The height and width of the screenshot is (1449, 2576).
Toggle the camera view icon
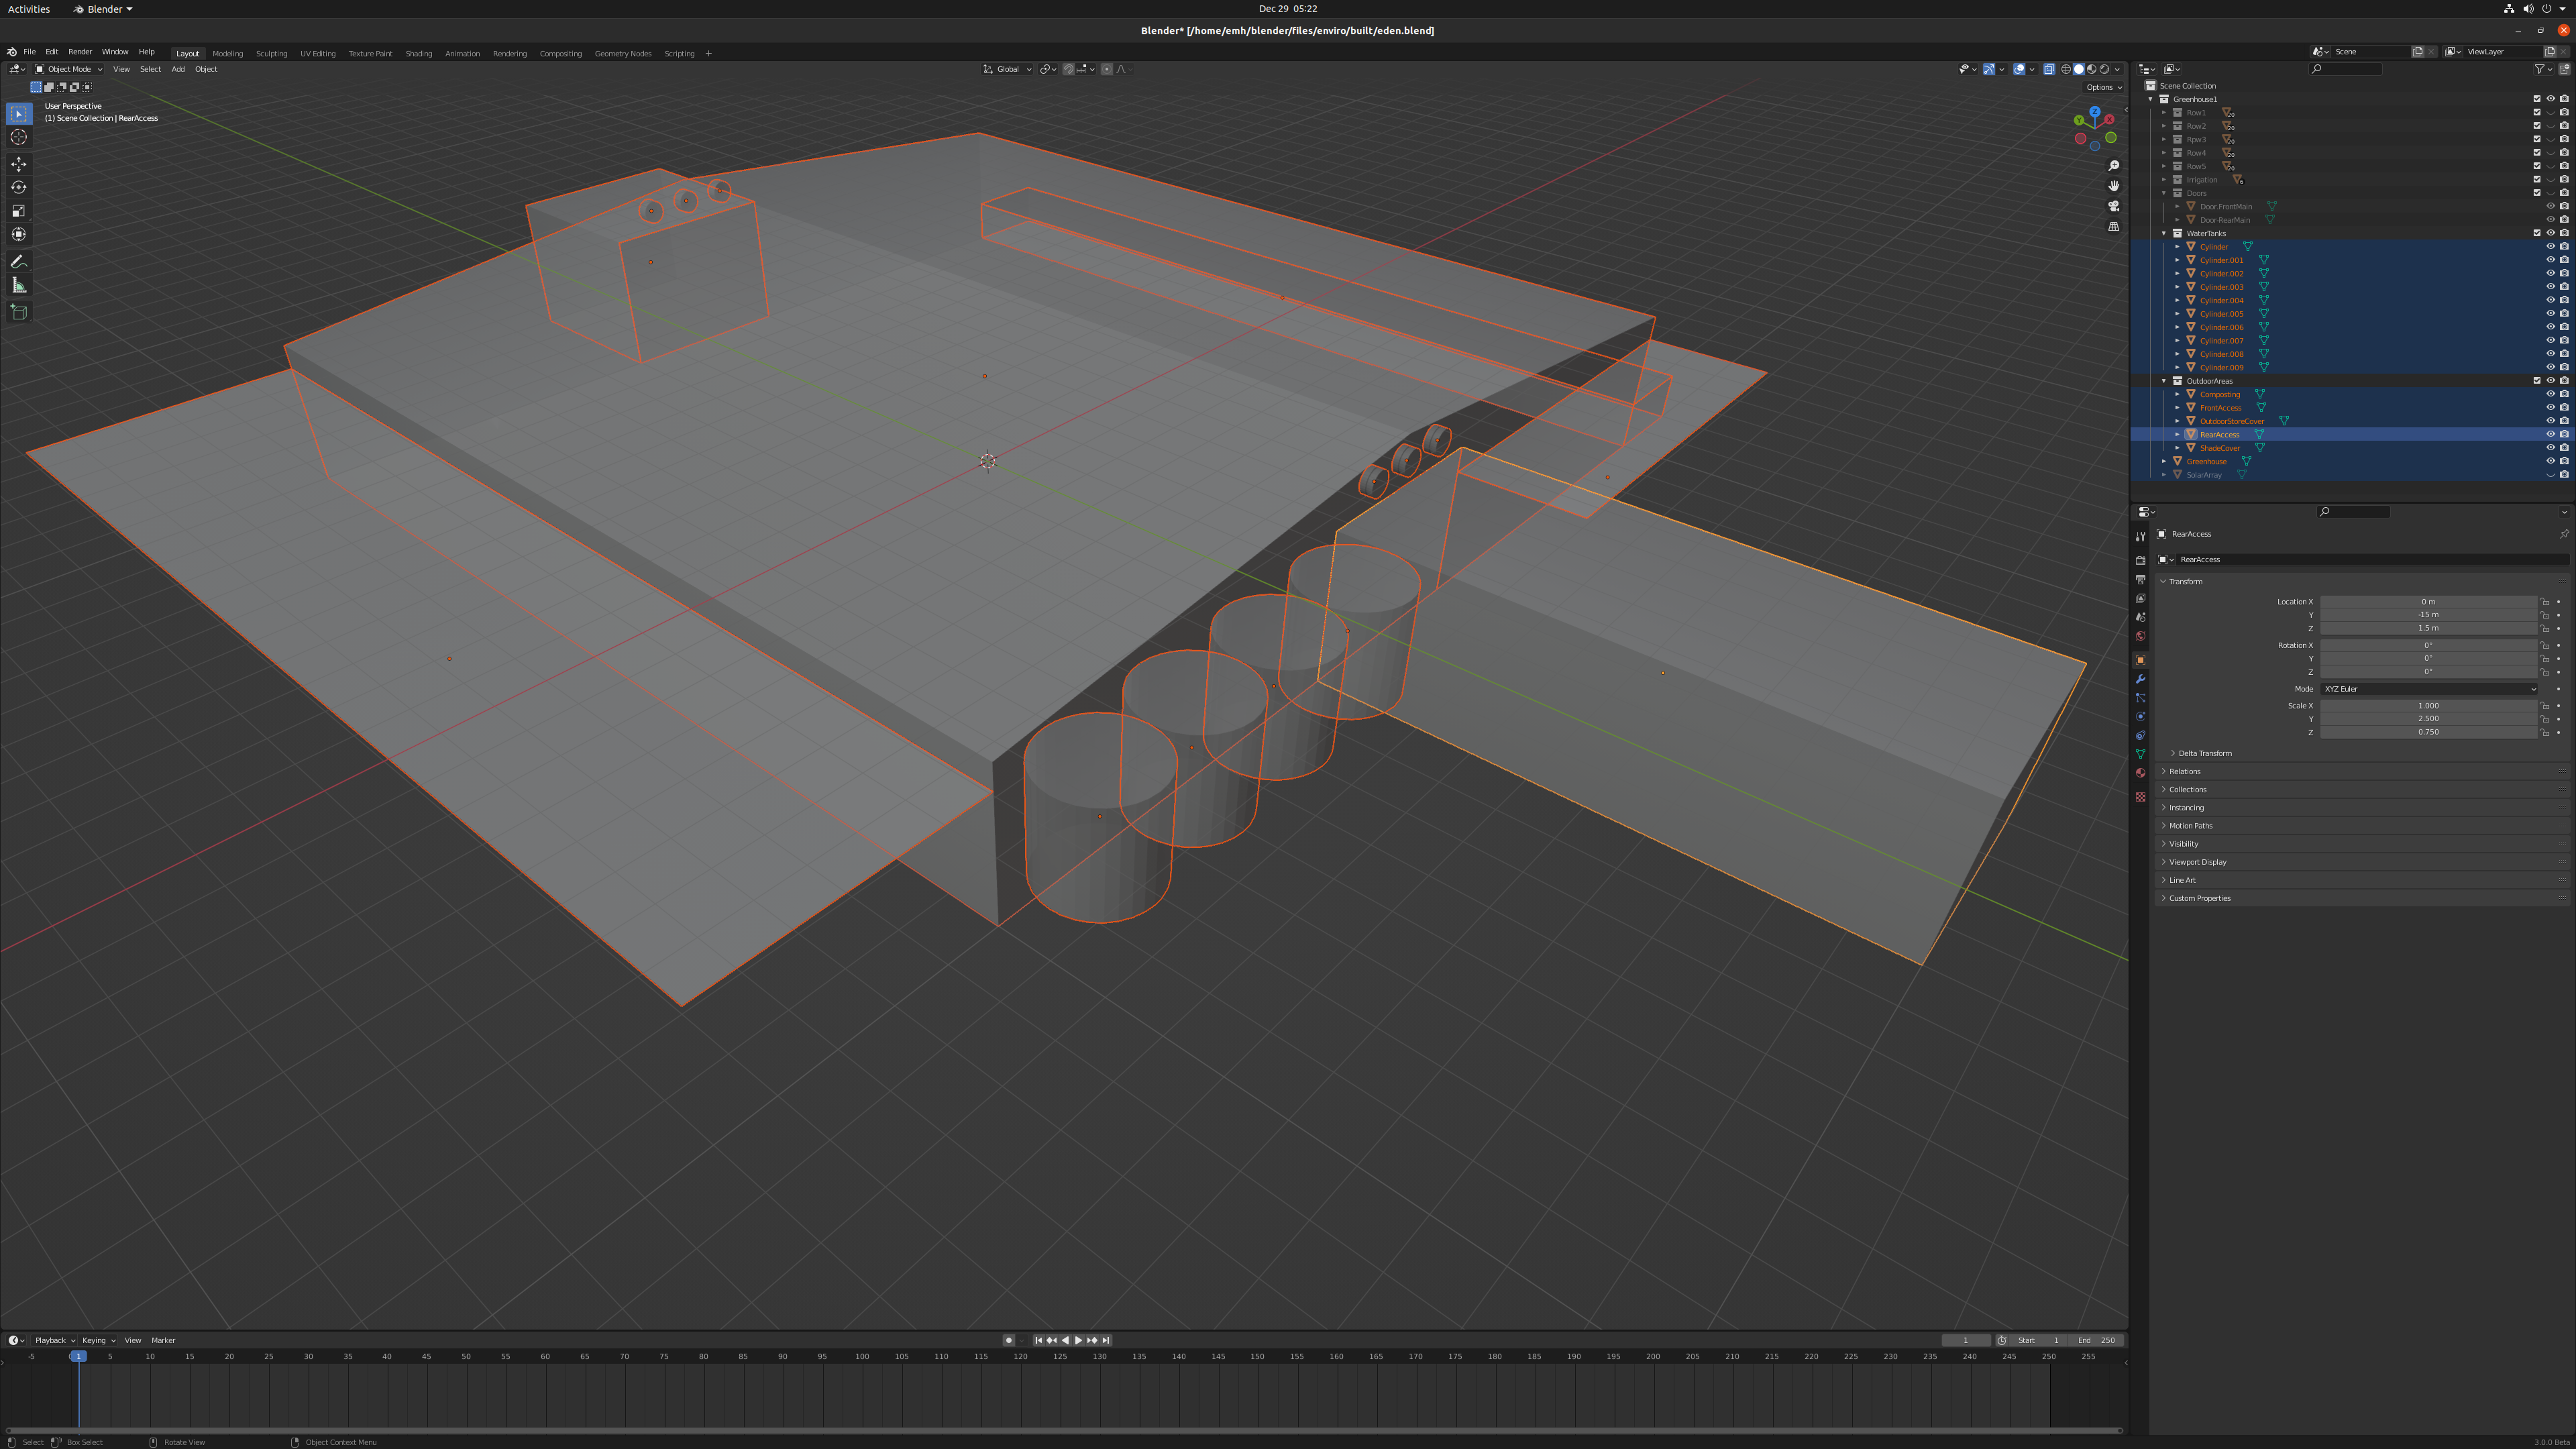coord(2113,206)
